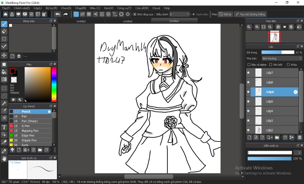
Task: Add new layer folder in layer panel
Action: pos(277,137)
